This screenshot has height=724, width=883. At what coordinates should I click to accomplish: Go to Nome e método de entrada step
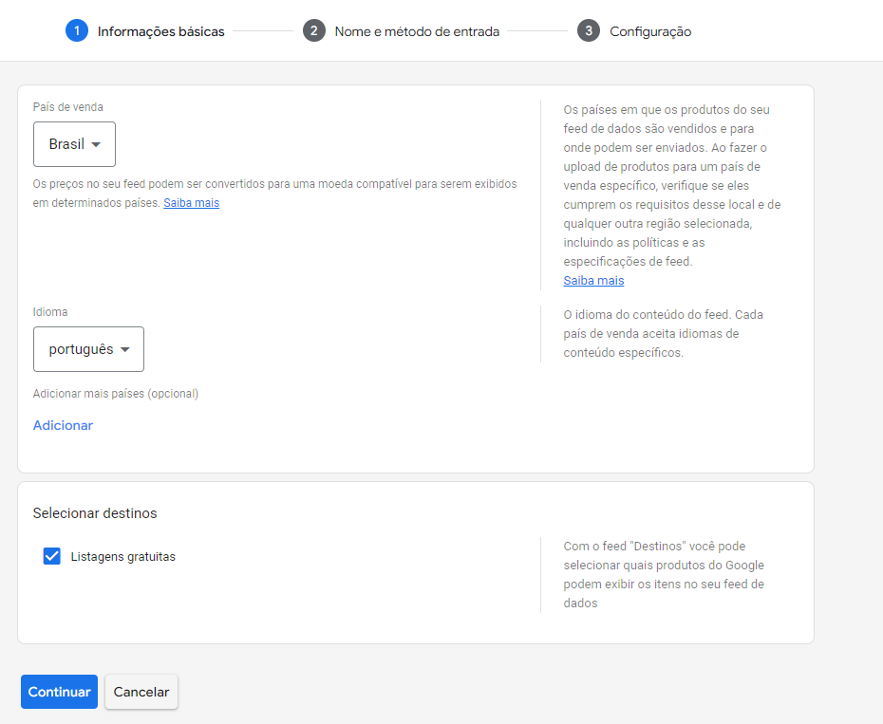[x=417, y=31]
